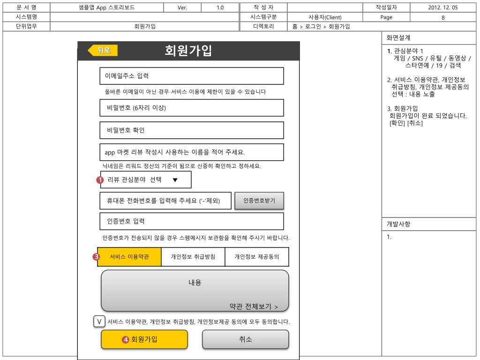This screenshot has height=360, width=480.
Task: Focus the 비밀번호 (6자리 이상) field
Action: [x=192, y=108]
